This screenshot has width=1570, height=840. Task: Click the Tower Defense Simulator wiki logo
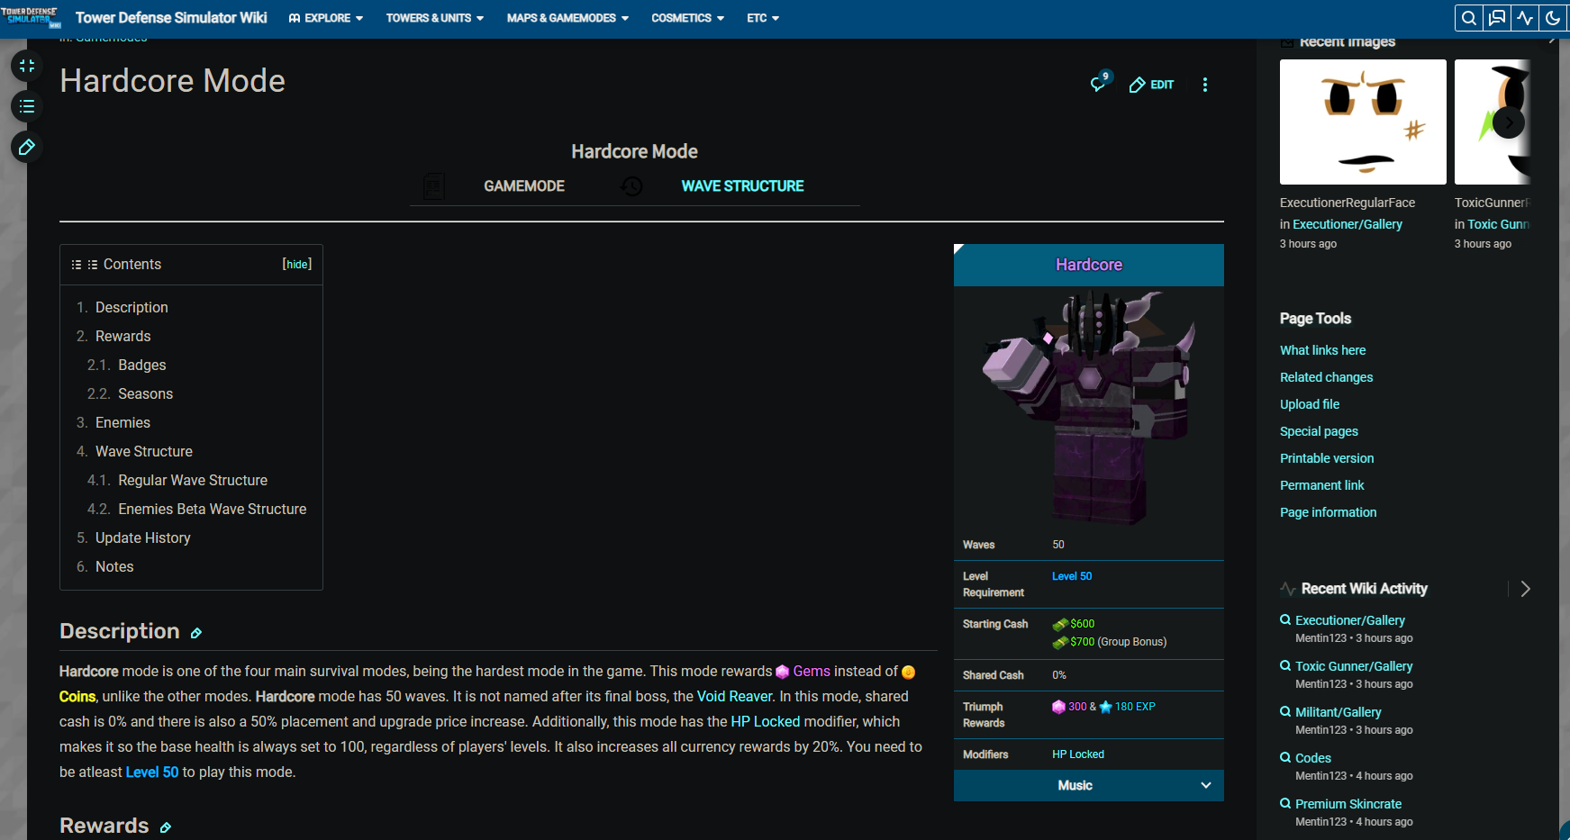point(31,17)
